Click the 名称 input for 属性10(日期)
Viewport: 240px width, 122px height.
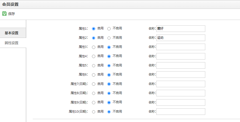[180, 111]
